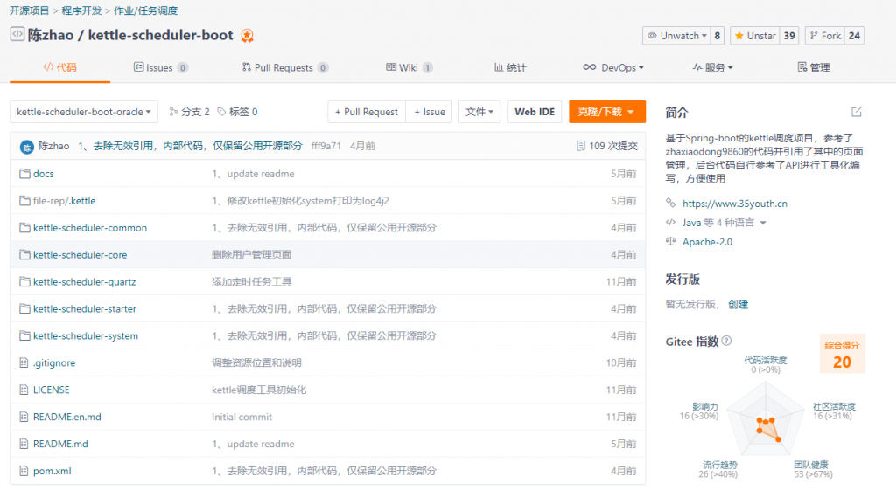Click the branch icon next to 分支 2

(x=173, y=112)
